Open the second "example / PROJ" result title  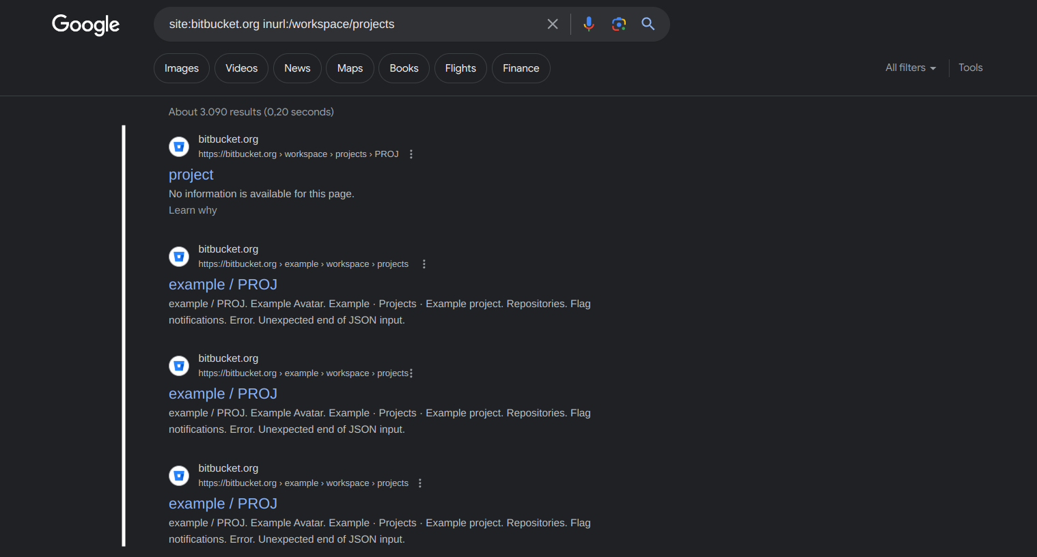pos(223,394)
